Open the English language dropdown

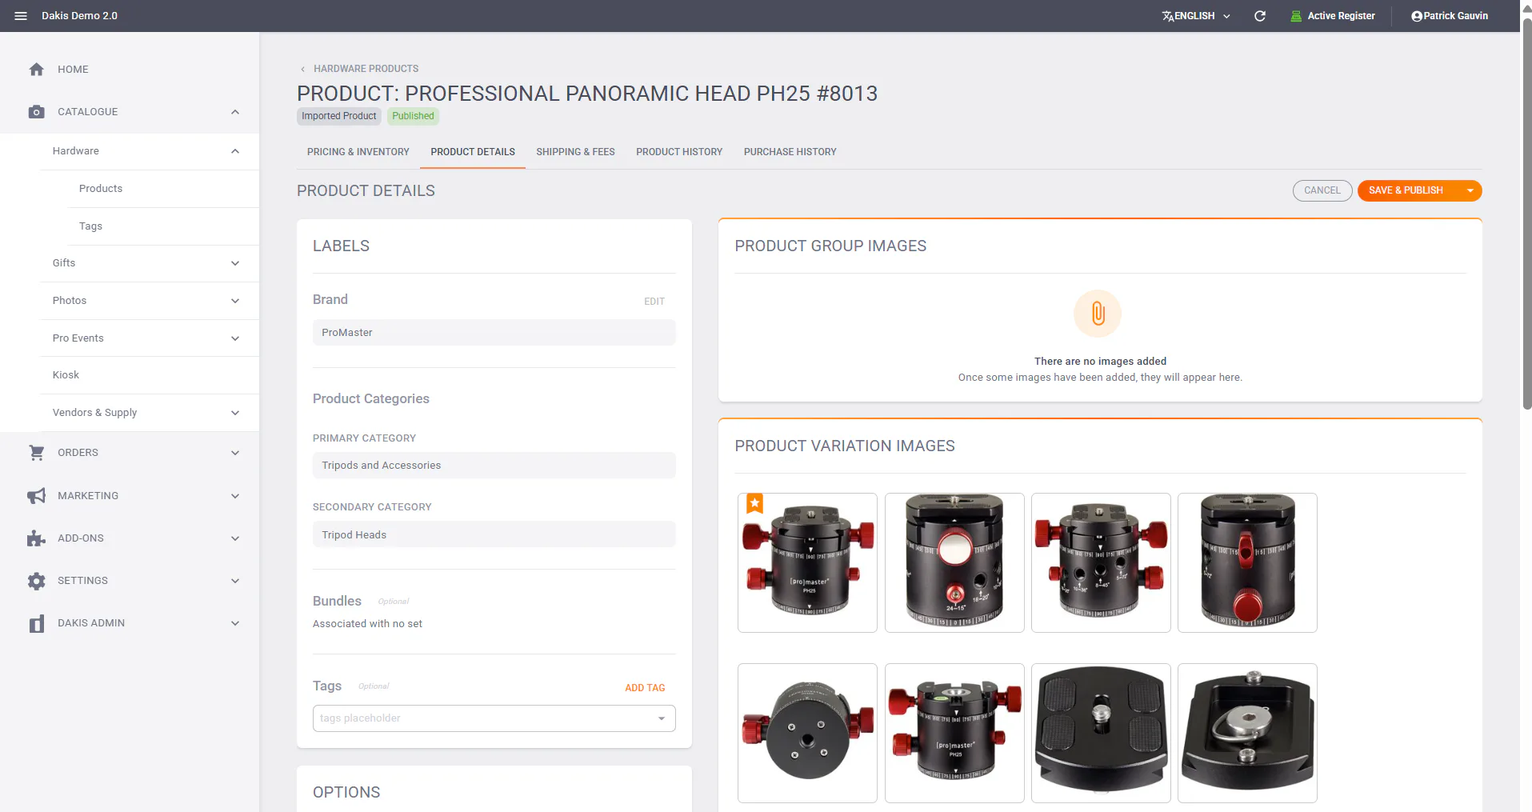coord(1196,16)
